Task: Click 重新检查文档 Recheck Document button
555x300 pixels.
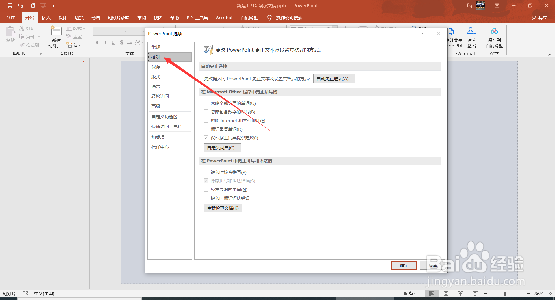Action: click(223, 208)
